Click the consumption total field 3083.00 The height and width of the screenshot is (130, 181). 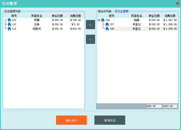click(x=170, y=106)
